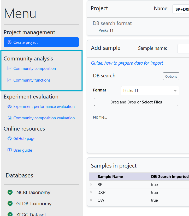This screenshot has width=189, height=216.
Task: Click Select Files in the upload area
Action: pos(152,102)
